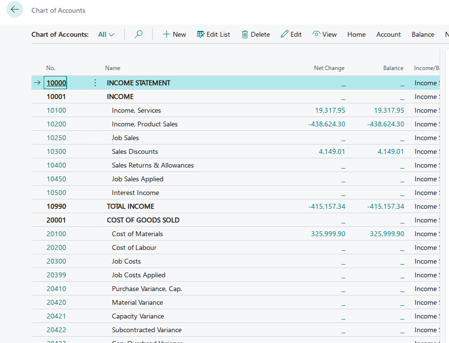Open account number 20421

56,316
